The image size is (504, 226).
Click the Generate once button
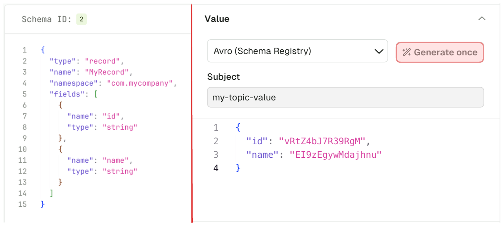tap(440, 52)
